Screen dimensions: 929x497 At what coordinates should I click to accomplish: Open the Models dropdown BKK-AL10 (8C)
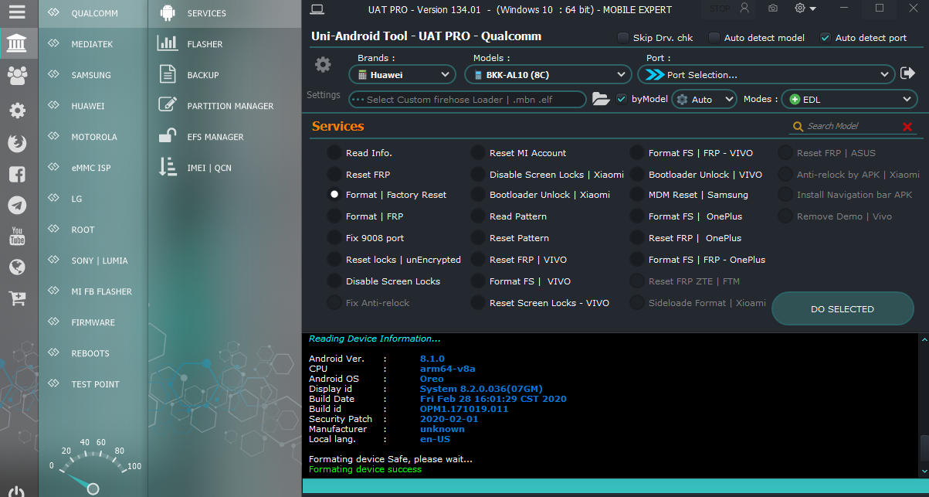tap(548, 75)
